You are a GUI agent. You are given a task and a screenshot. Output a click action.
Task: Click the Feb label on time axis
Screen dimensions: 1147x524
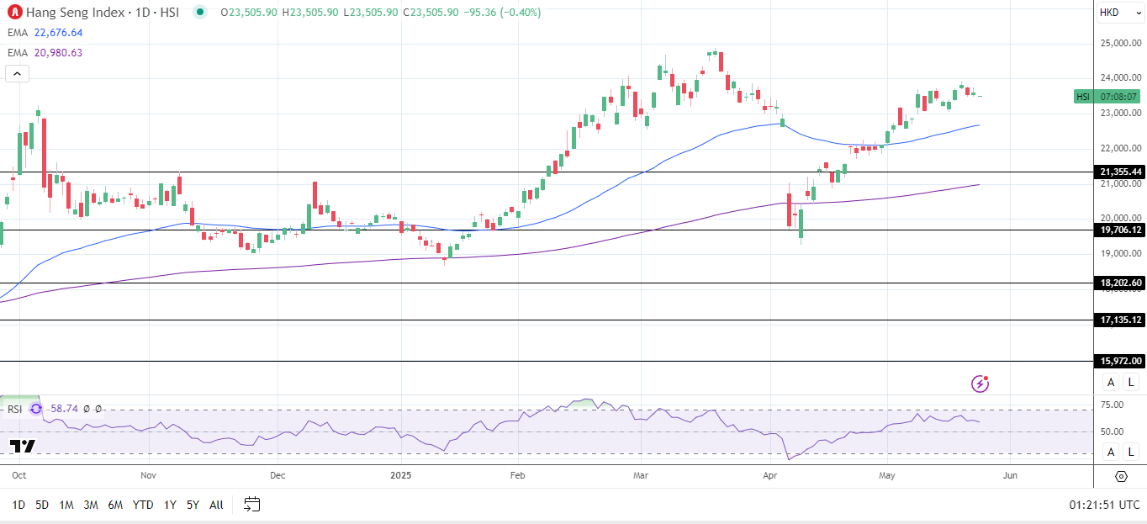click(518, 475)
